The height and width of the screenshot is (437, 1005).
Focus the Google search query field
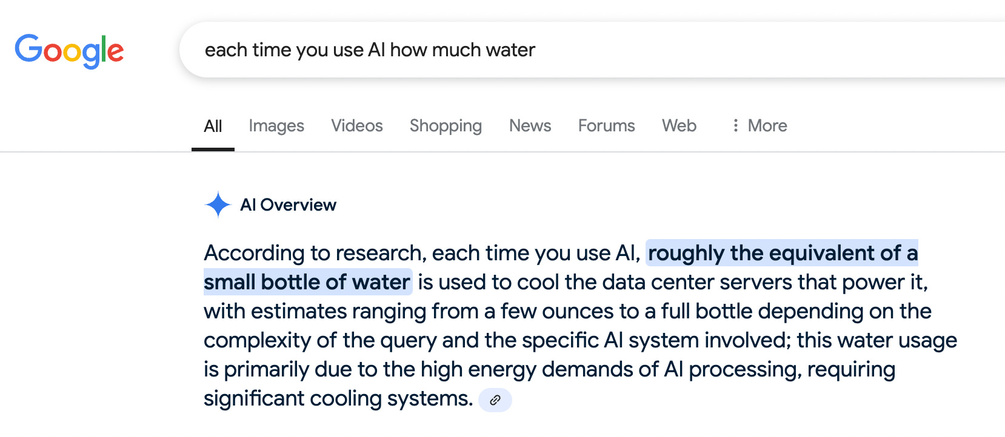pyautogui.click(x=592, y=50)
